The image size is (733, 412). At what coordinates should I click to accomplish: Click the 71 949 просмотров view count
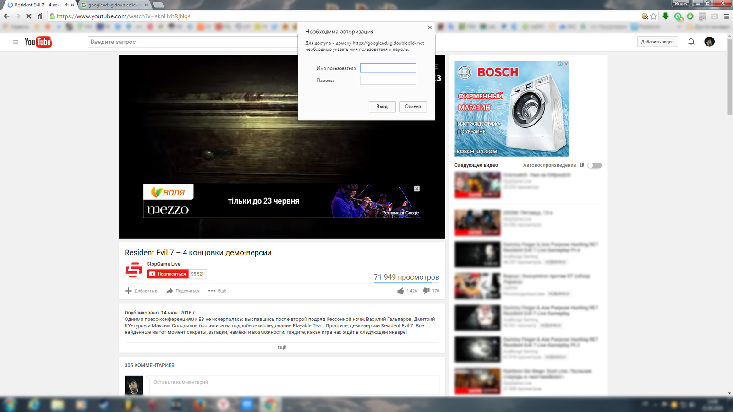tap(406, 277)
